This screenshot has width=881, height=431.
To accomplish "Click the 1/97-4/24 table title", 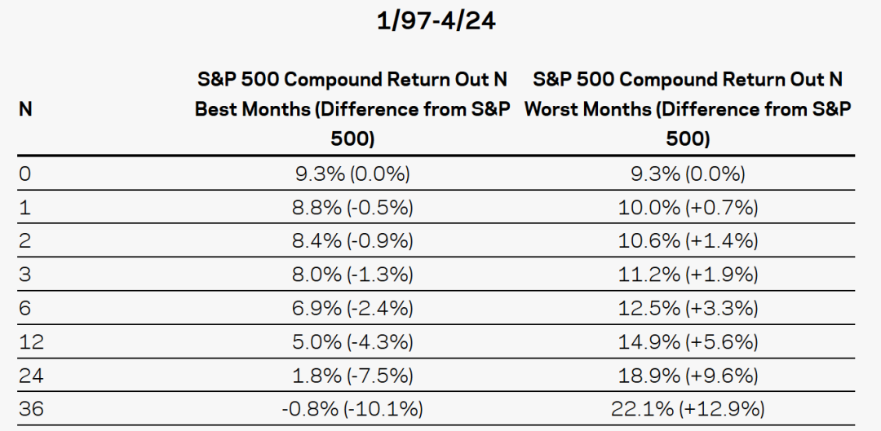I will pyautogui.click(x=436, y=21).
